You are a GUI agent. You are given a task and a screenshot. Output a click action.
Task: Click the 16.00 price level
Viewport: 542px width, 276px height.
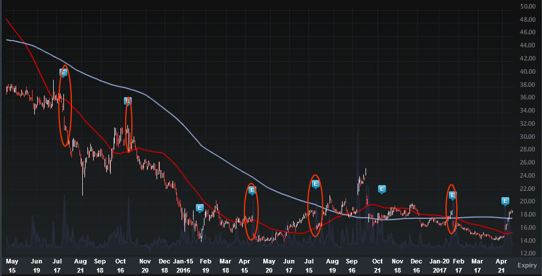click(x=528, y=227)
